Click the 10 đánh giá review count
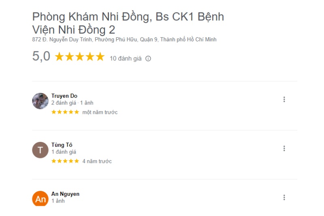Viewport: 324px width, 216px height. (x=126, y=58)
